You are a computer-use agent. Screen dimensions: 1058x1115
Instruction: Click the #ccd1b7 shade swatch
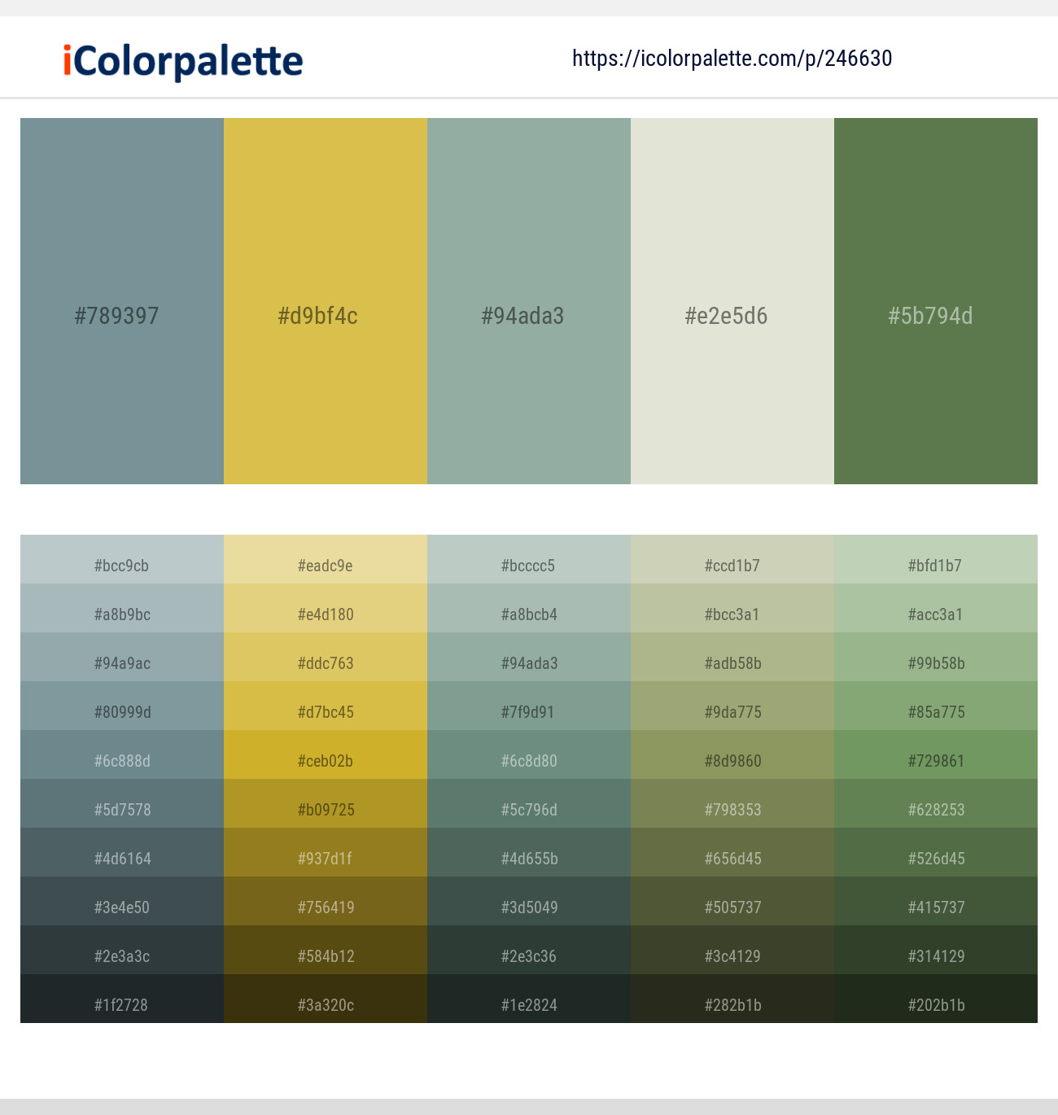coord(732,566)
